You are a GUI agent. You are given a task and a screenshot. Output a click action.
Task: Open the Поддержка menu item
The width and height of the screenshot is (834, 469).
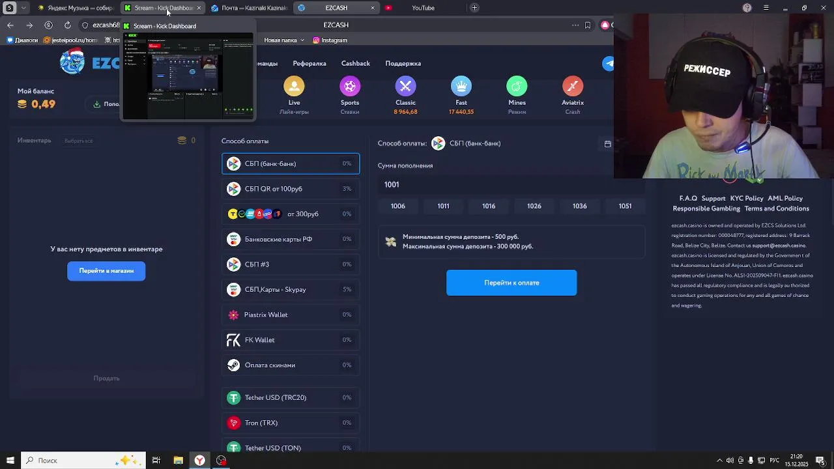point(403,63)
